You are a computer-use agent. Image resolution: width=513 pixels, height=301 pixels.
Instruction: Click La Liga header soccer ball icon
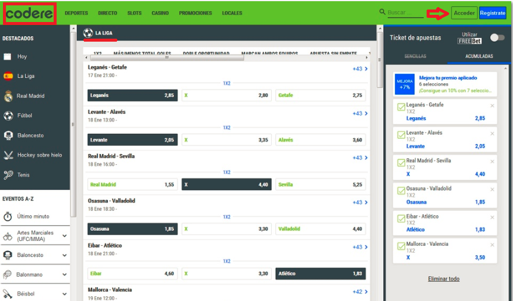88,33
